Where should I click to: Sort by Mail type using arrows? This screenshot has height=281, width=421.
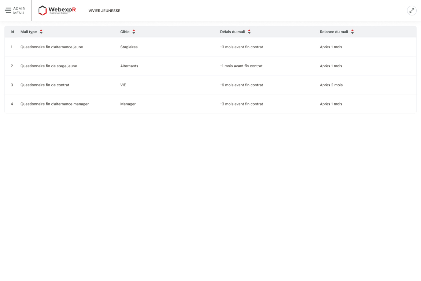coord(41,31)
